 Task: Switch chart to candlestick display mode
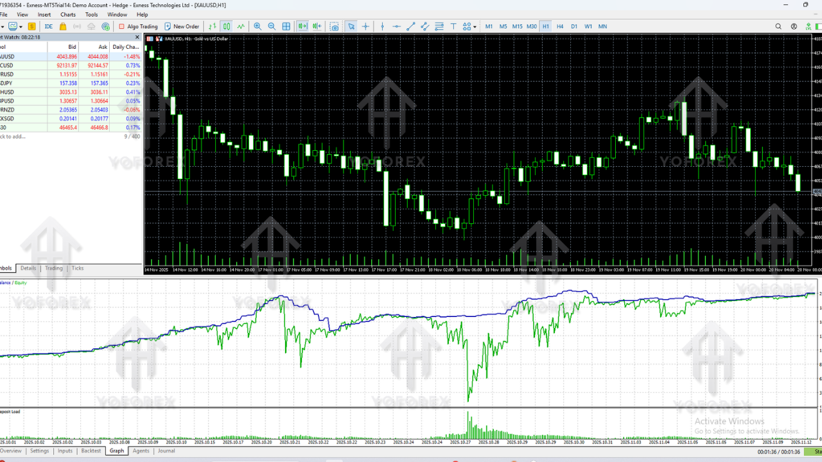pos(227,26)
